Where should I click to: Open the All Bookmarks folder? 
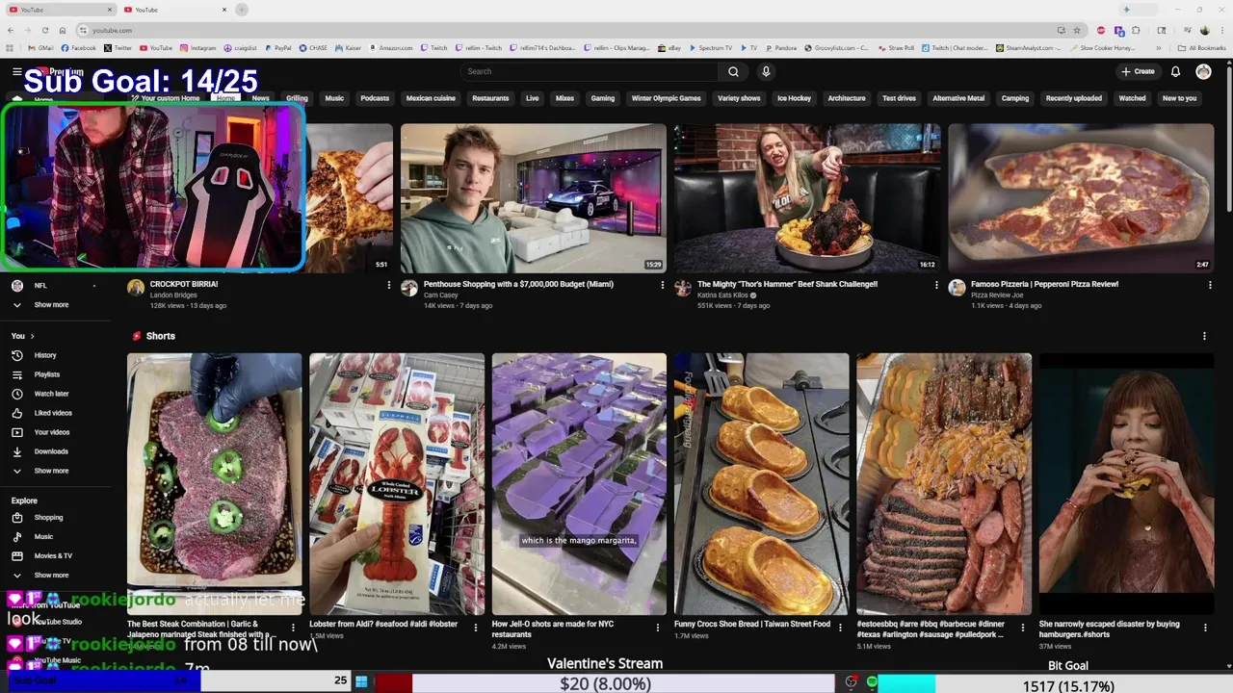coord(1202,47)
